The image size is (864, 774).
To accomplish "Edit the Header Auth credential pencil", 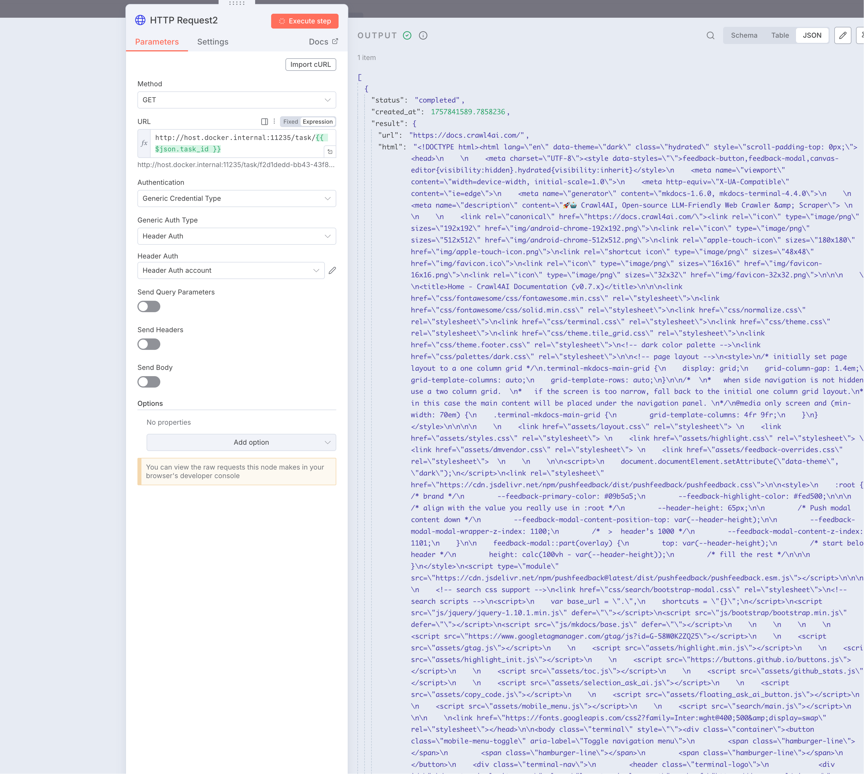I will [x=332, y=270].
